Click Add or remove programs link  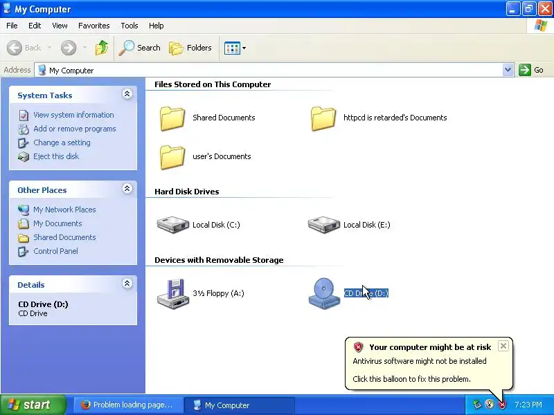pyautogui.click(x=75, y=129)
